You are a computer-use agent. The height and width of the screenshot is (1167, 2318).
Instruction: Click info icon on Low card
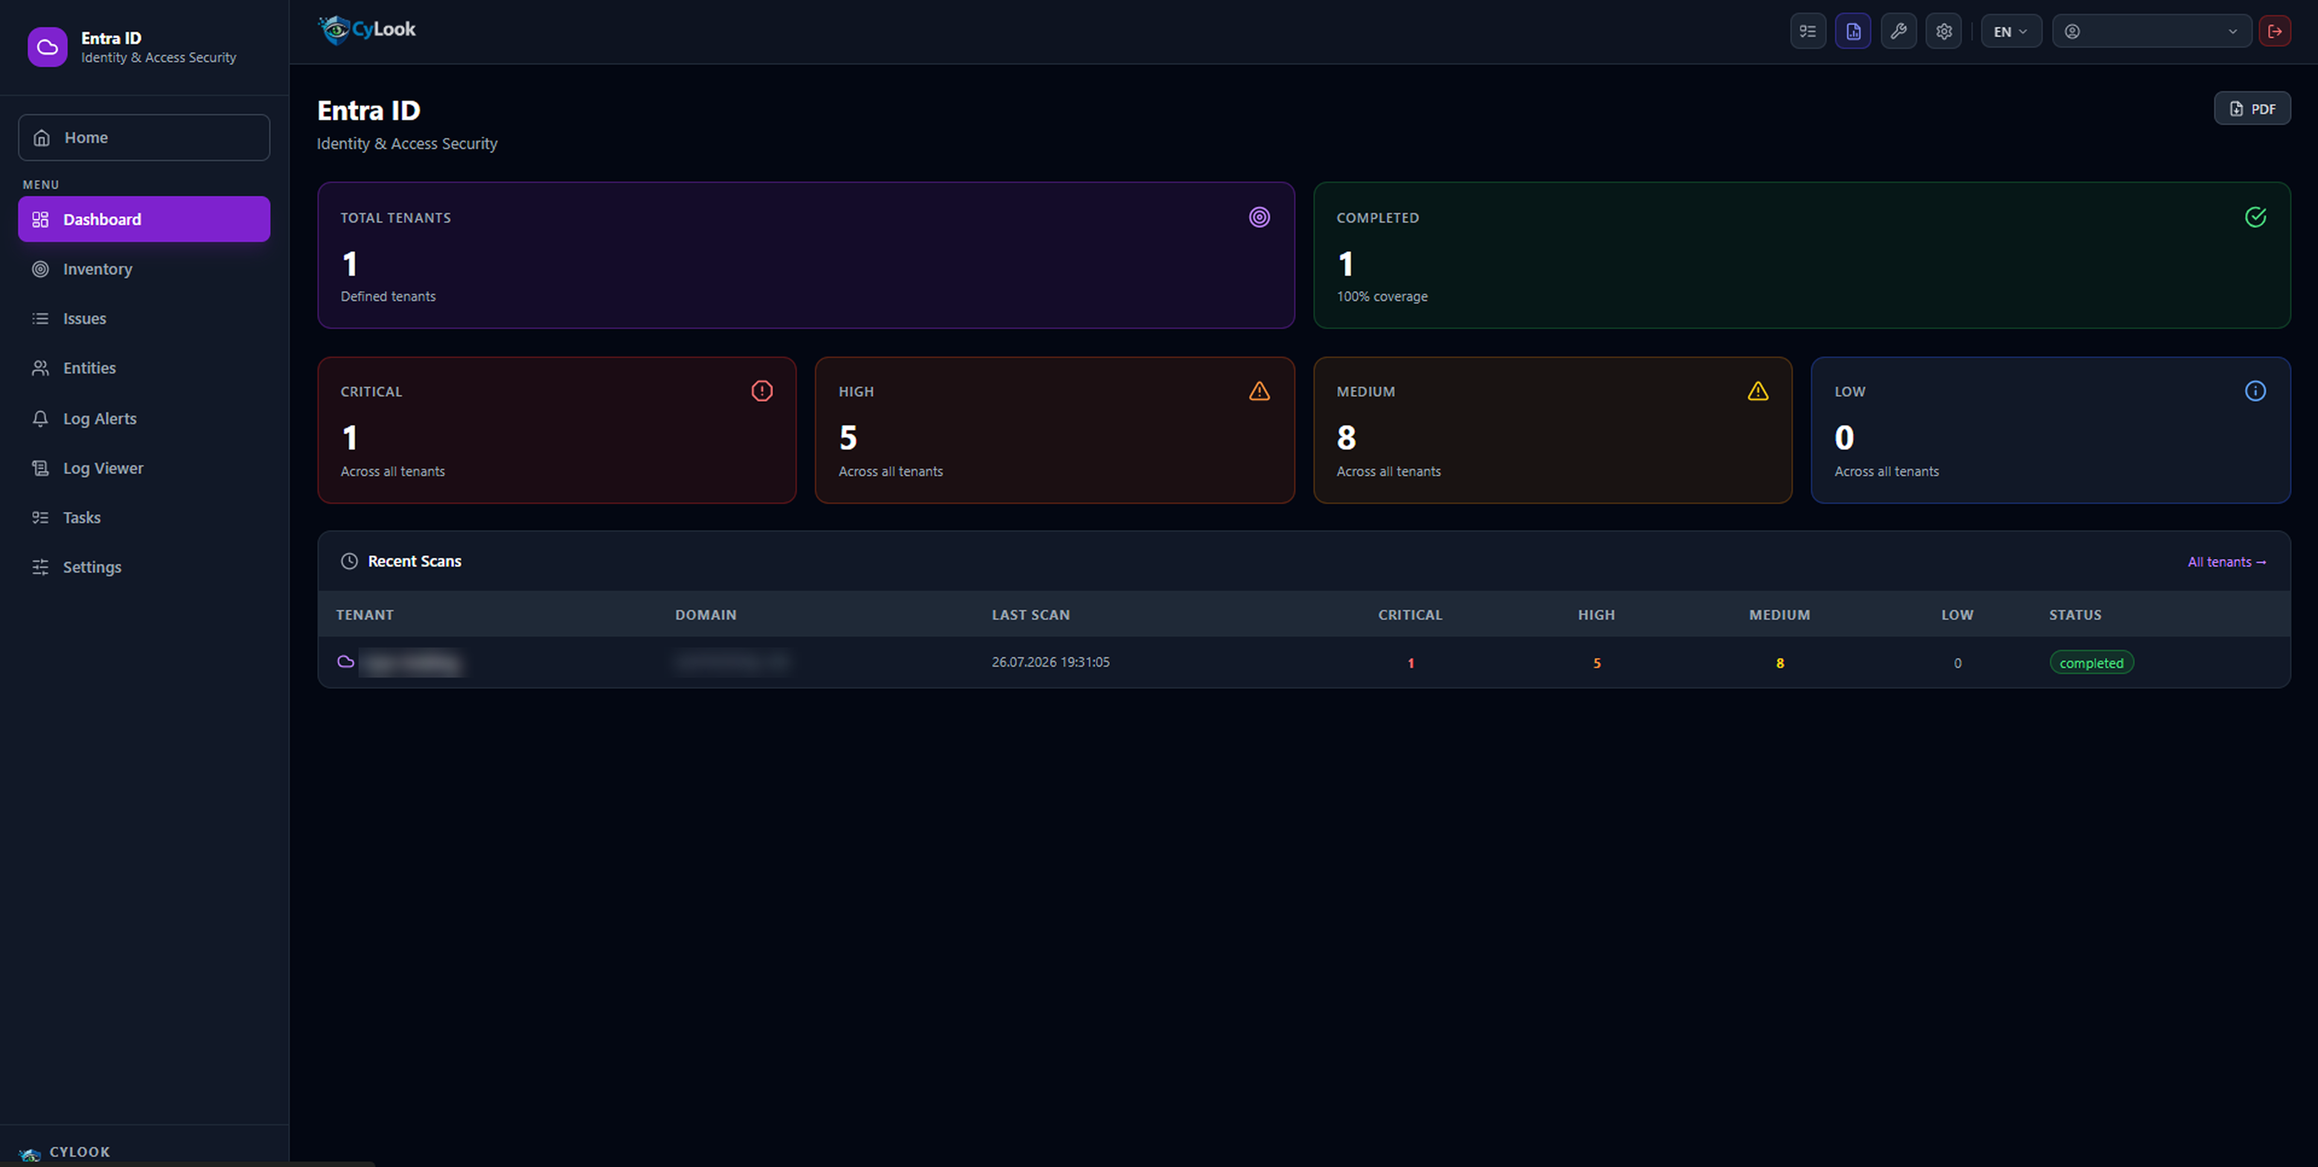click(x=2255, y=390)
